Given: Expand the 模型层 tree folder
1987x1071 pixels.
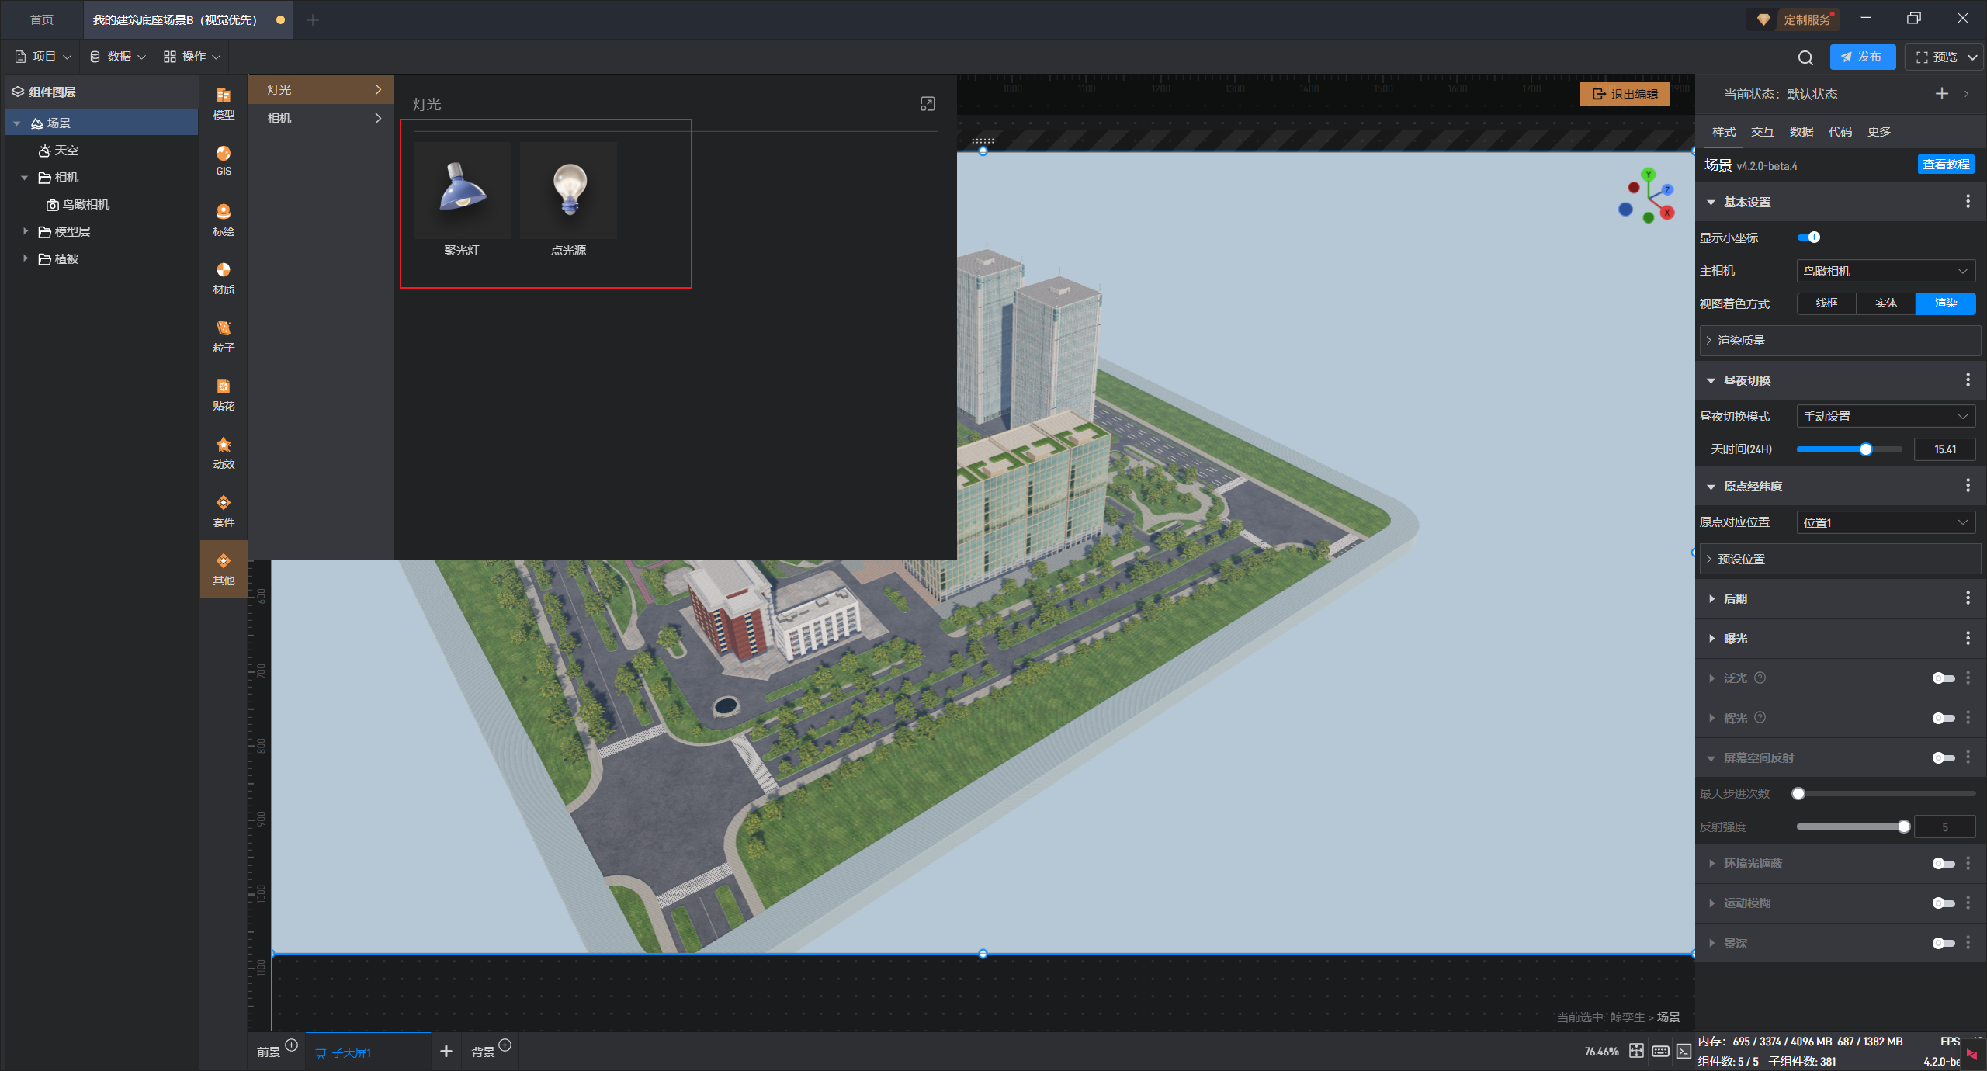Looking at the screenshot, I should pos(26,231).
